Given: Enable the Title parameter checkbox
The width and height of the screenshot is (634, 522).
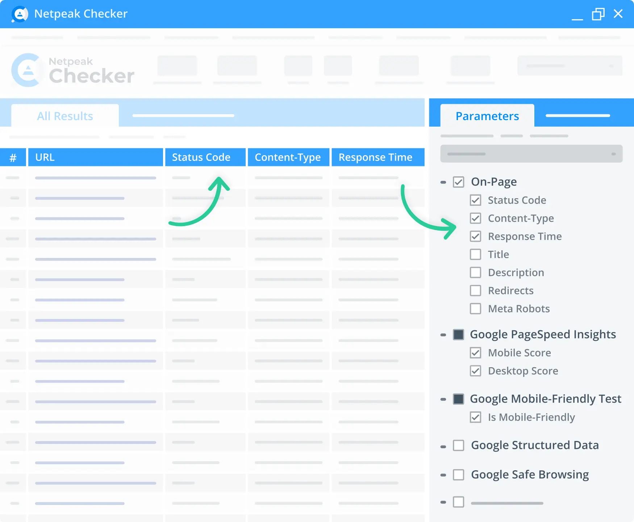Looking at the screenshot, I should pos(475,254).
